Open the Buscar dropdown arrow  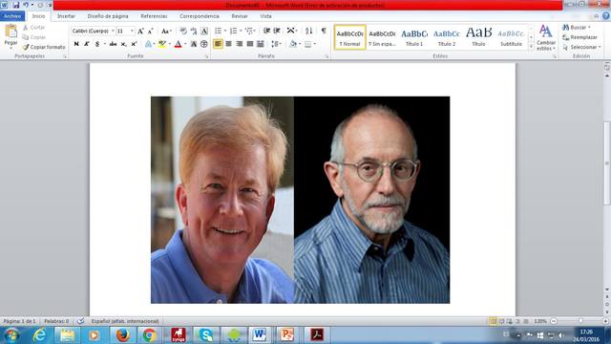[589, 28]
